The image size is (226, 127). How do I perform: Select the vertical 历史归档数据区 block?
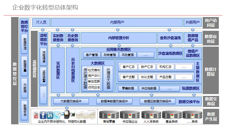pyautogui.click(x=73, y=70)
